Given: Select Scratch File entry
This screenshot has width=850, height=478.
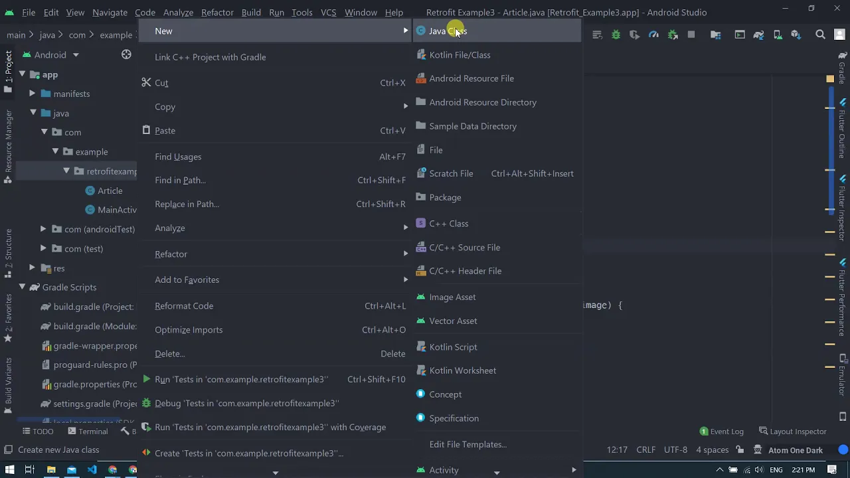Looking at the screenshot, I should click(497, 174).
